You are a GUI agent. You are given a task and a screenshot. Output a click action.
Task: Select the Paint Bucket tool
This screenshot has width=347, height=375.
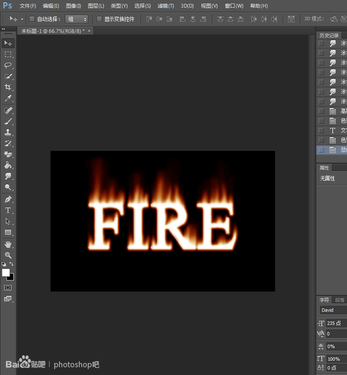coord(8,165)
